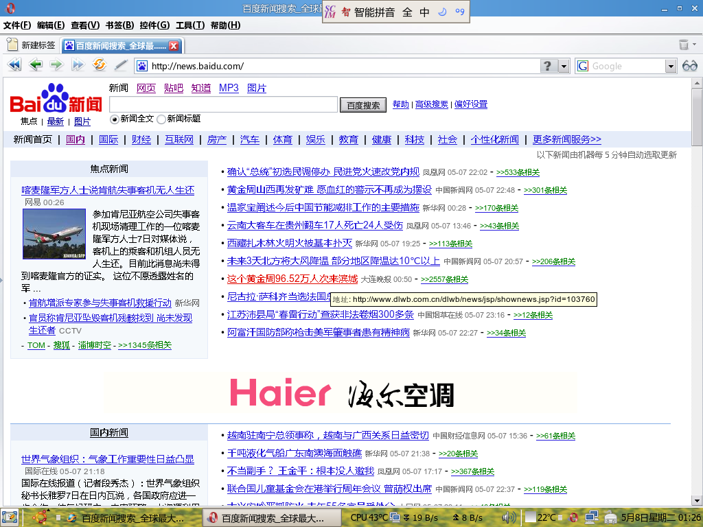Click the Baidu news search input field

click(x=223, y=104)
